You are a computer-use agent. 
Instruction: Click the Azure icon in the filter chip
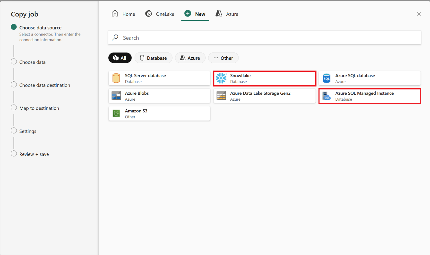click(183, 58)
